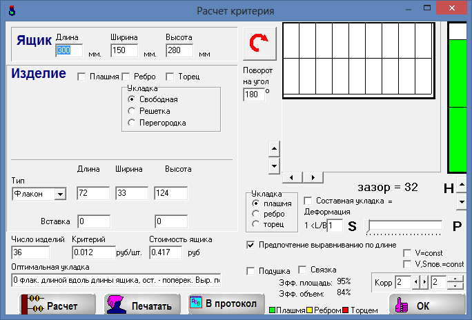
Task: Click rotation angle field with 180
Action: click(254, 94)
